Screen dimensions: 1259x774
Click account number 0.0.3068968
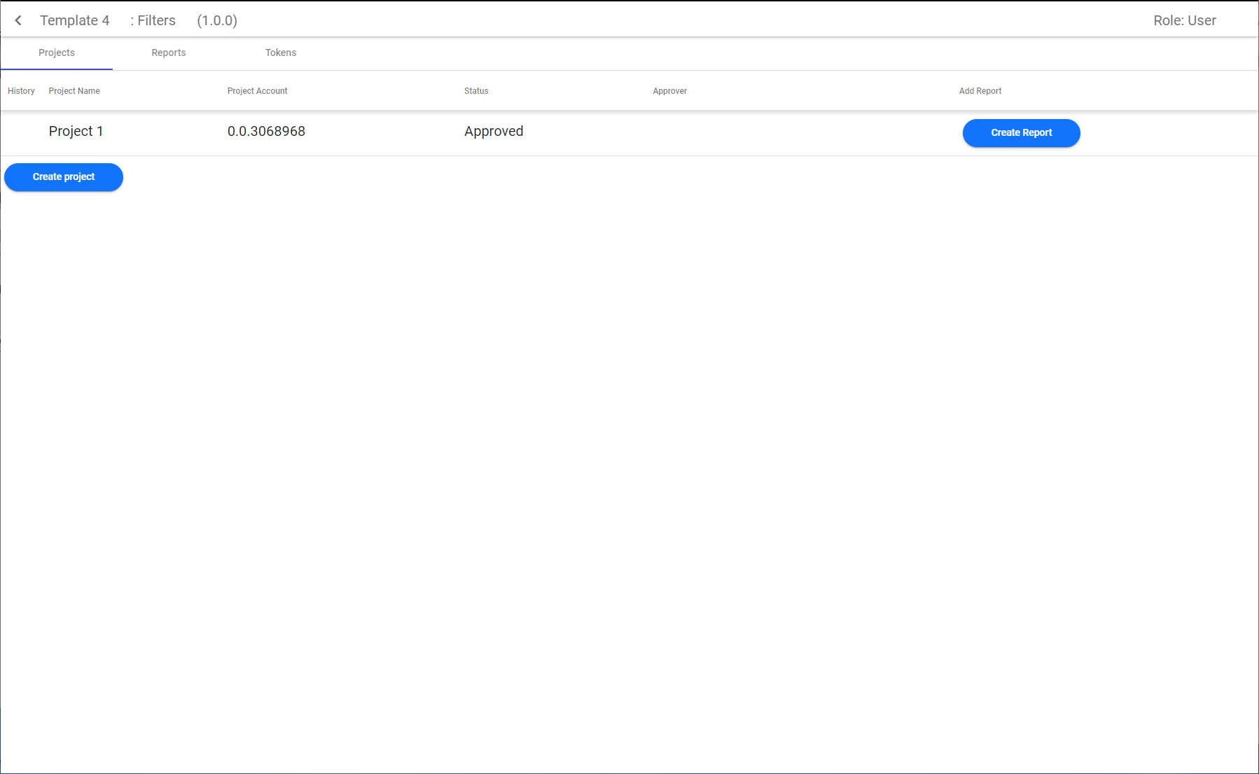tap(266, 132)
